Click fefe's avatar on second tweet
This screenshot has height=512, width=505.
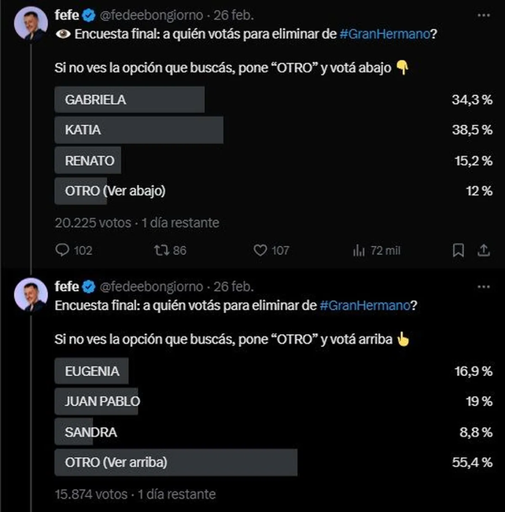(31, 295)
